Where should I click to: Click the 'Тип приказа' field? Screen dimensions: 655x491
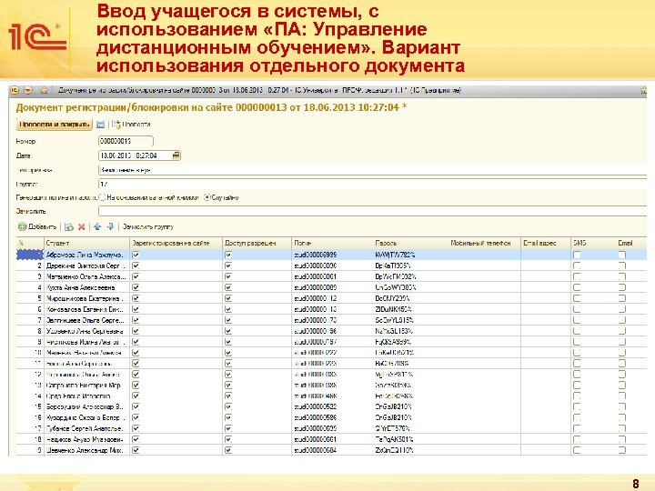[372, 170]
